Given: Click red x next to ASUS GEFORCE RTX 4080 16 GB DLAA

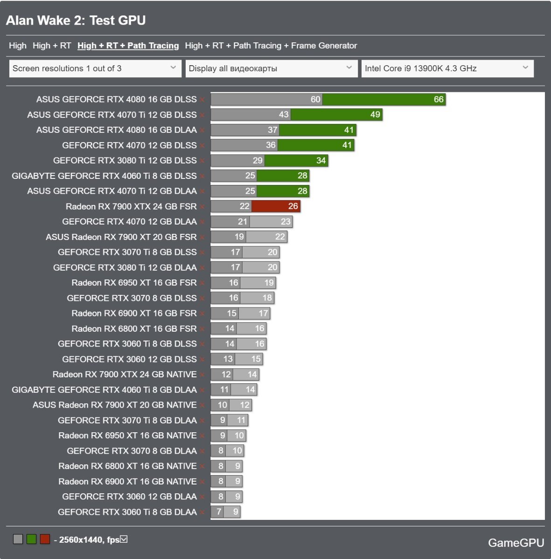Looking at the screenshot, I should (202, 130).
